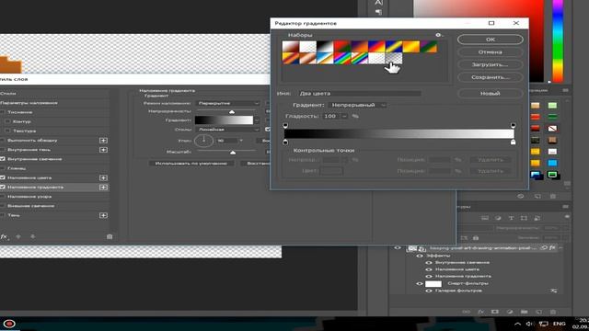Open Layers panel flyout menu
Viewport: 589px width, 331px height.
click(565, 207)
